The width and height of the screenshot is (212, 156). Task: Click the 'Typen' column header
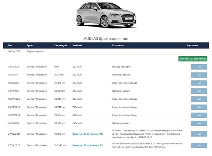[x=30, y=46]
